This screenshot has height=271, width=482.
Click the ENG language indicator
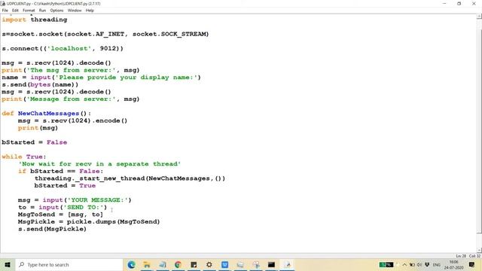437,264
